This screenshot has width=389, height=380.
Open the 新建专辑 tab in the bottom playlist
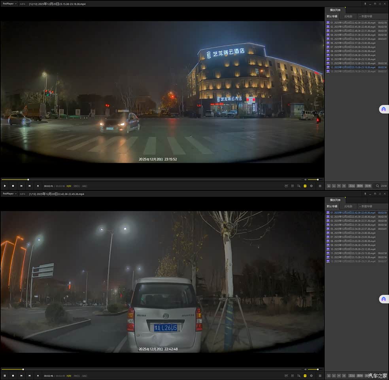pos(366,206)
